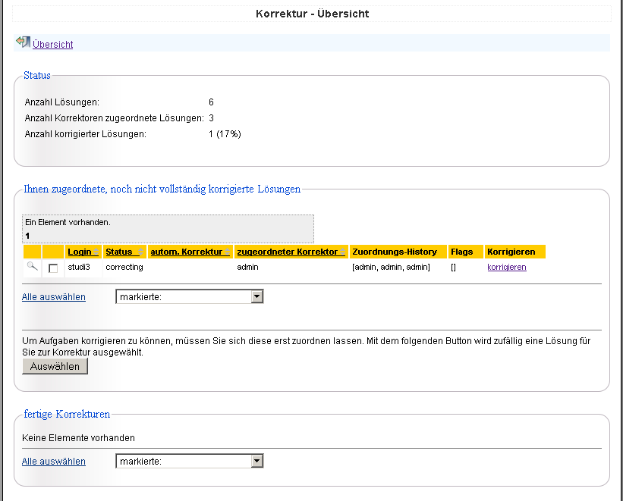Click the Flags column header

(x=466, y=252)
